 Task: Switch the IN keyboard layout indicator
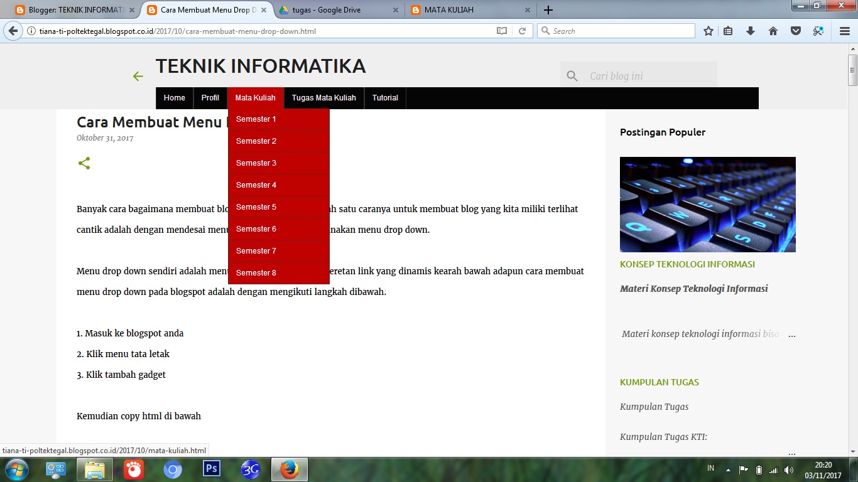point(710,469)
